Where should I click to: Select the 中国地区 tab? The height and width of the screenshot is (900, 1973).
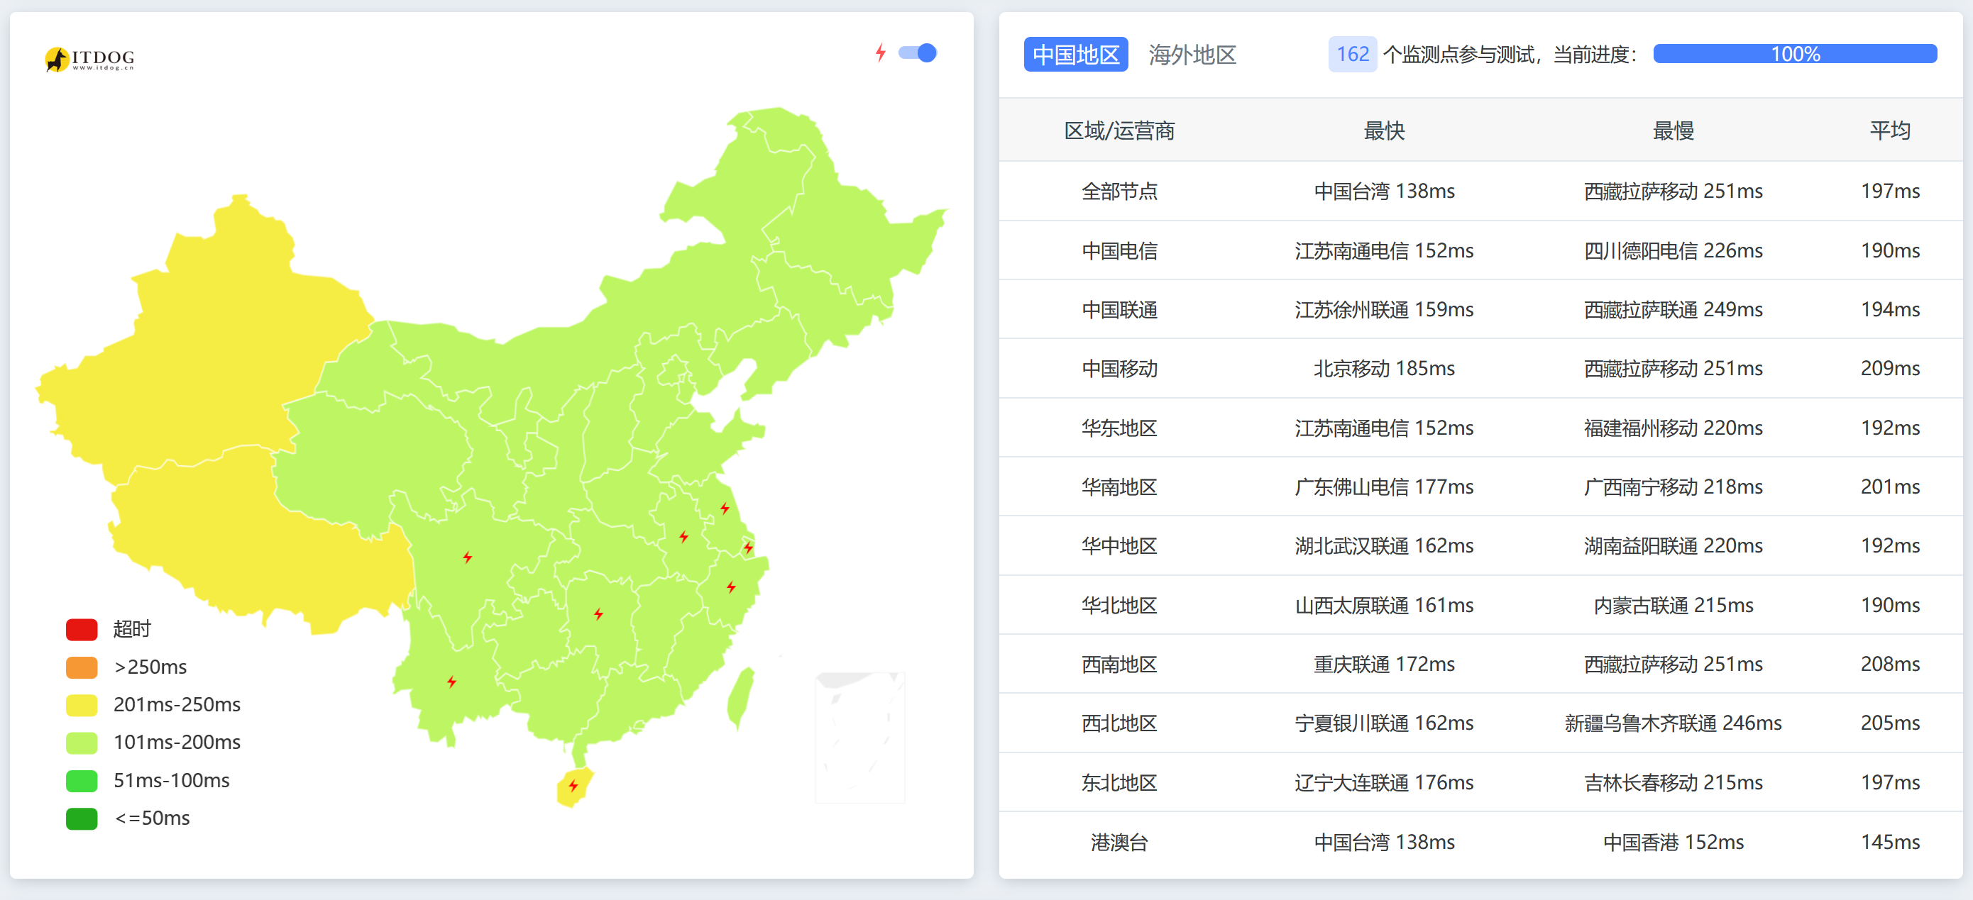point(1075,55)
